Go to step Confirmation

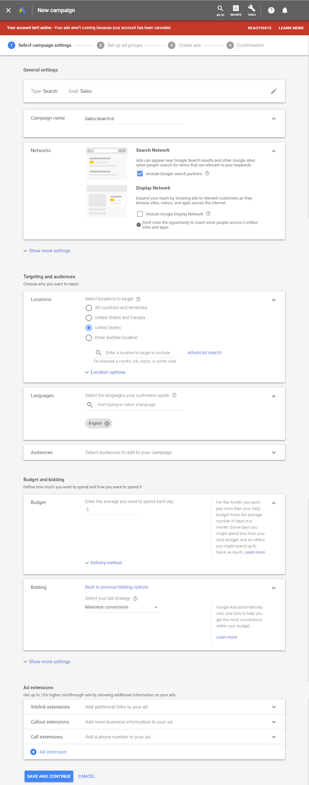click(x=245, y=45)
